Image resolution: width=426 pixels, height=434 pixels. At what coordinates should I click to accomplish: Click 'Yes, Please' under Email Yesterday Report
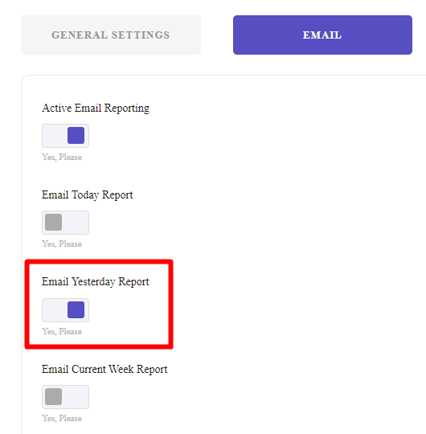(62, 332)
